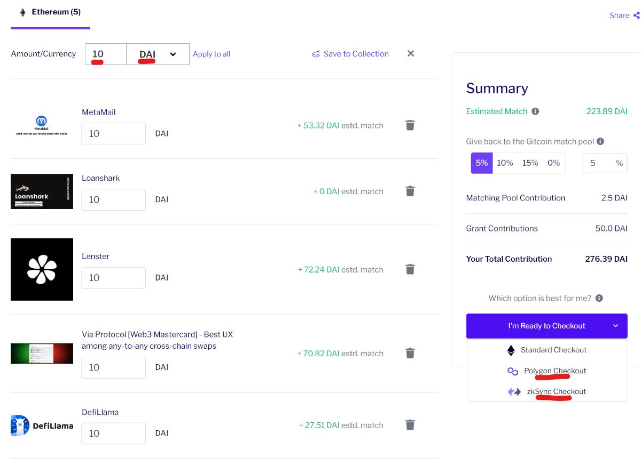Focus the custom percent input field

pyautogui.click(x=605, y=163)
